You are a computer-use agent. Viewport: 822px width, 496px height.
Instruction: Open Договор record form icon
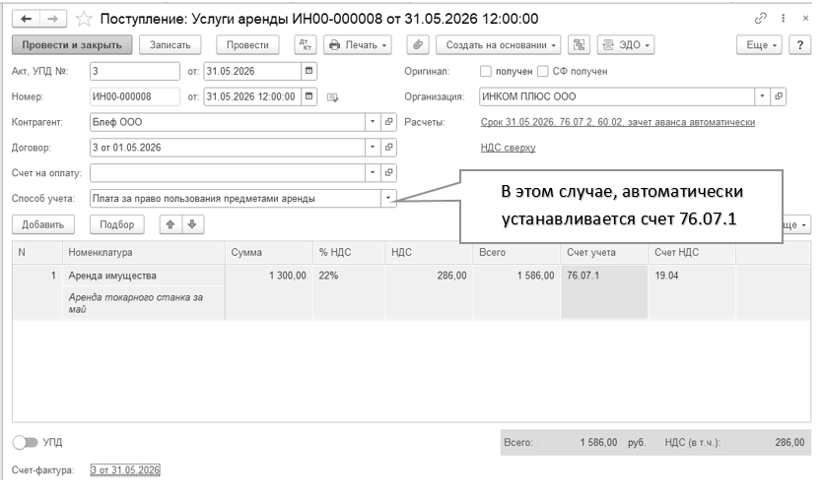388,148
